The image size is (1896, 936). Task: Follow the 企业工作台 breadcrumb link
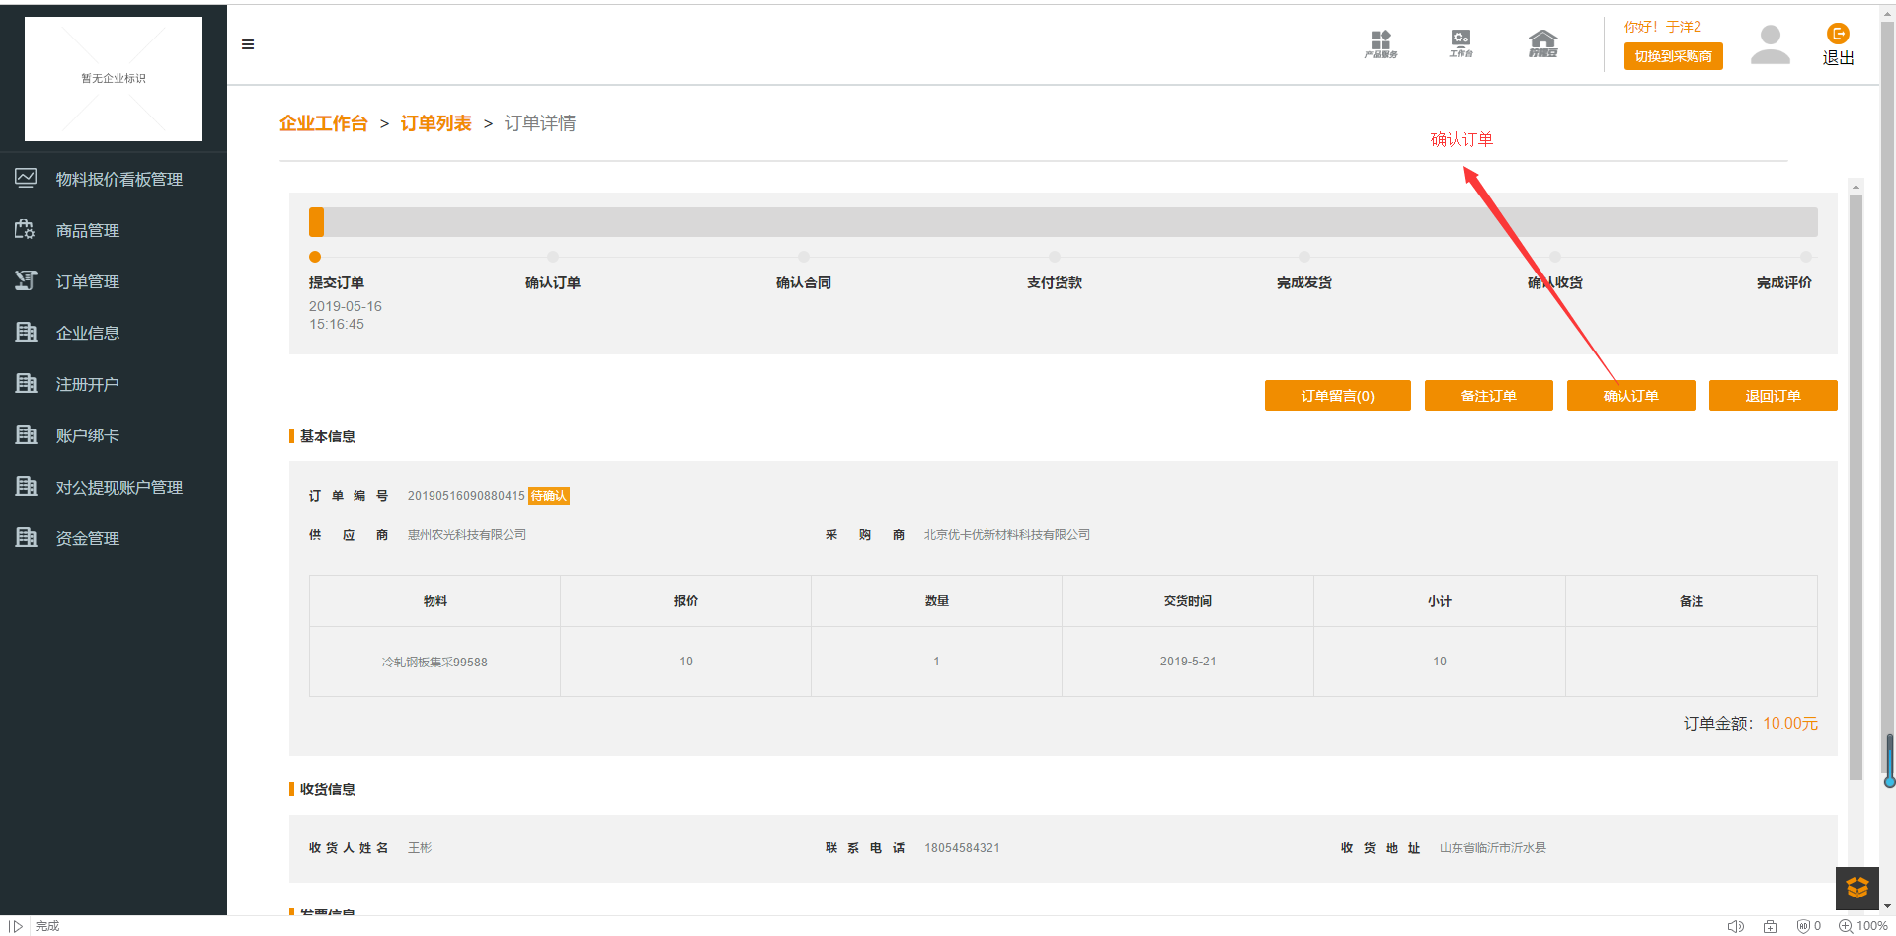323,123
